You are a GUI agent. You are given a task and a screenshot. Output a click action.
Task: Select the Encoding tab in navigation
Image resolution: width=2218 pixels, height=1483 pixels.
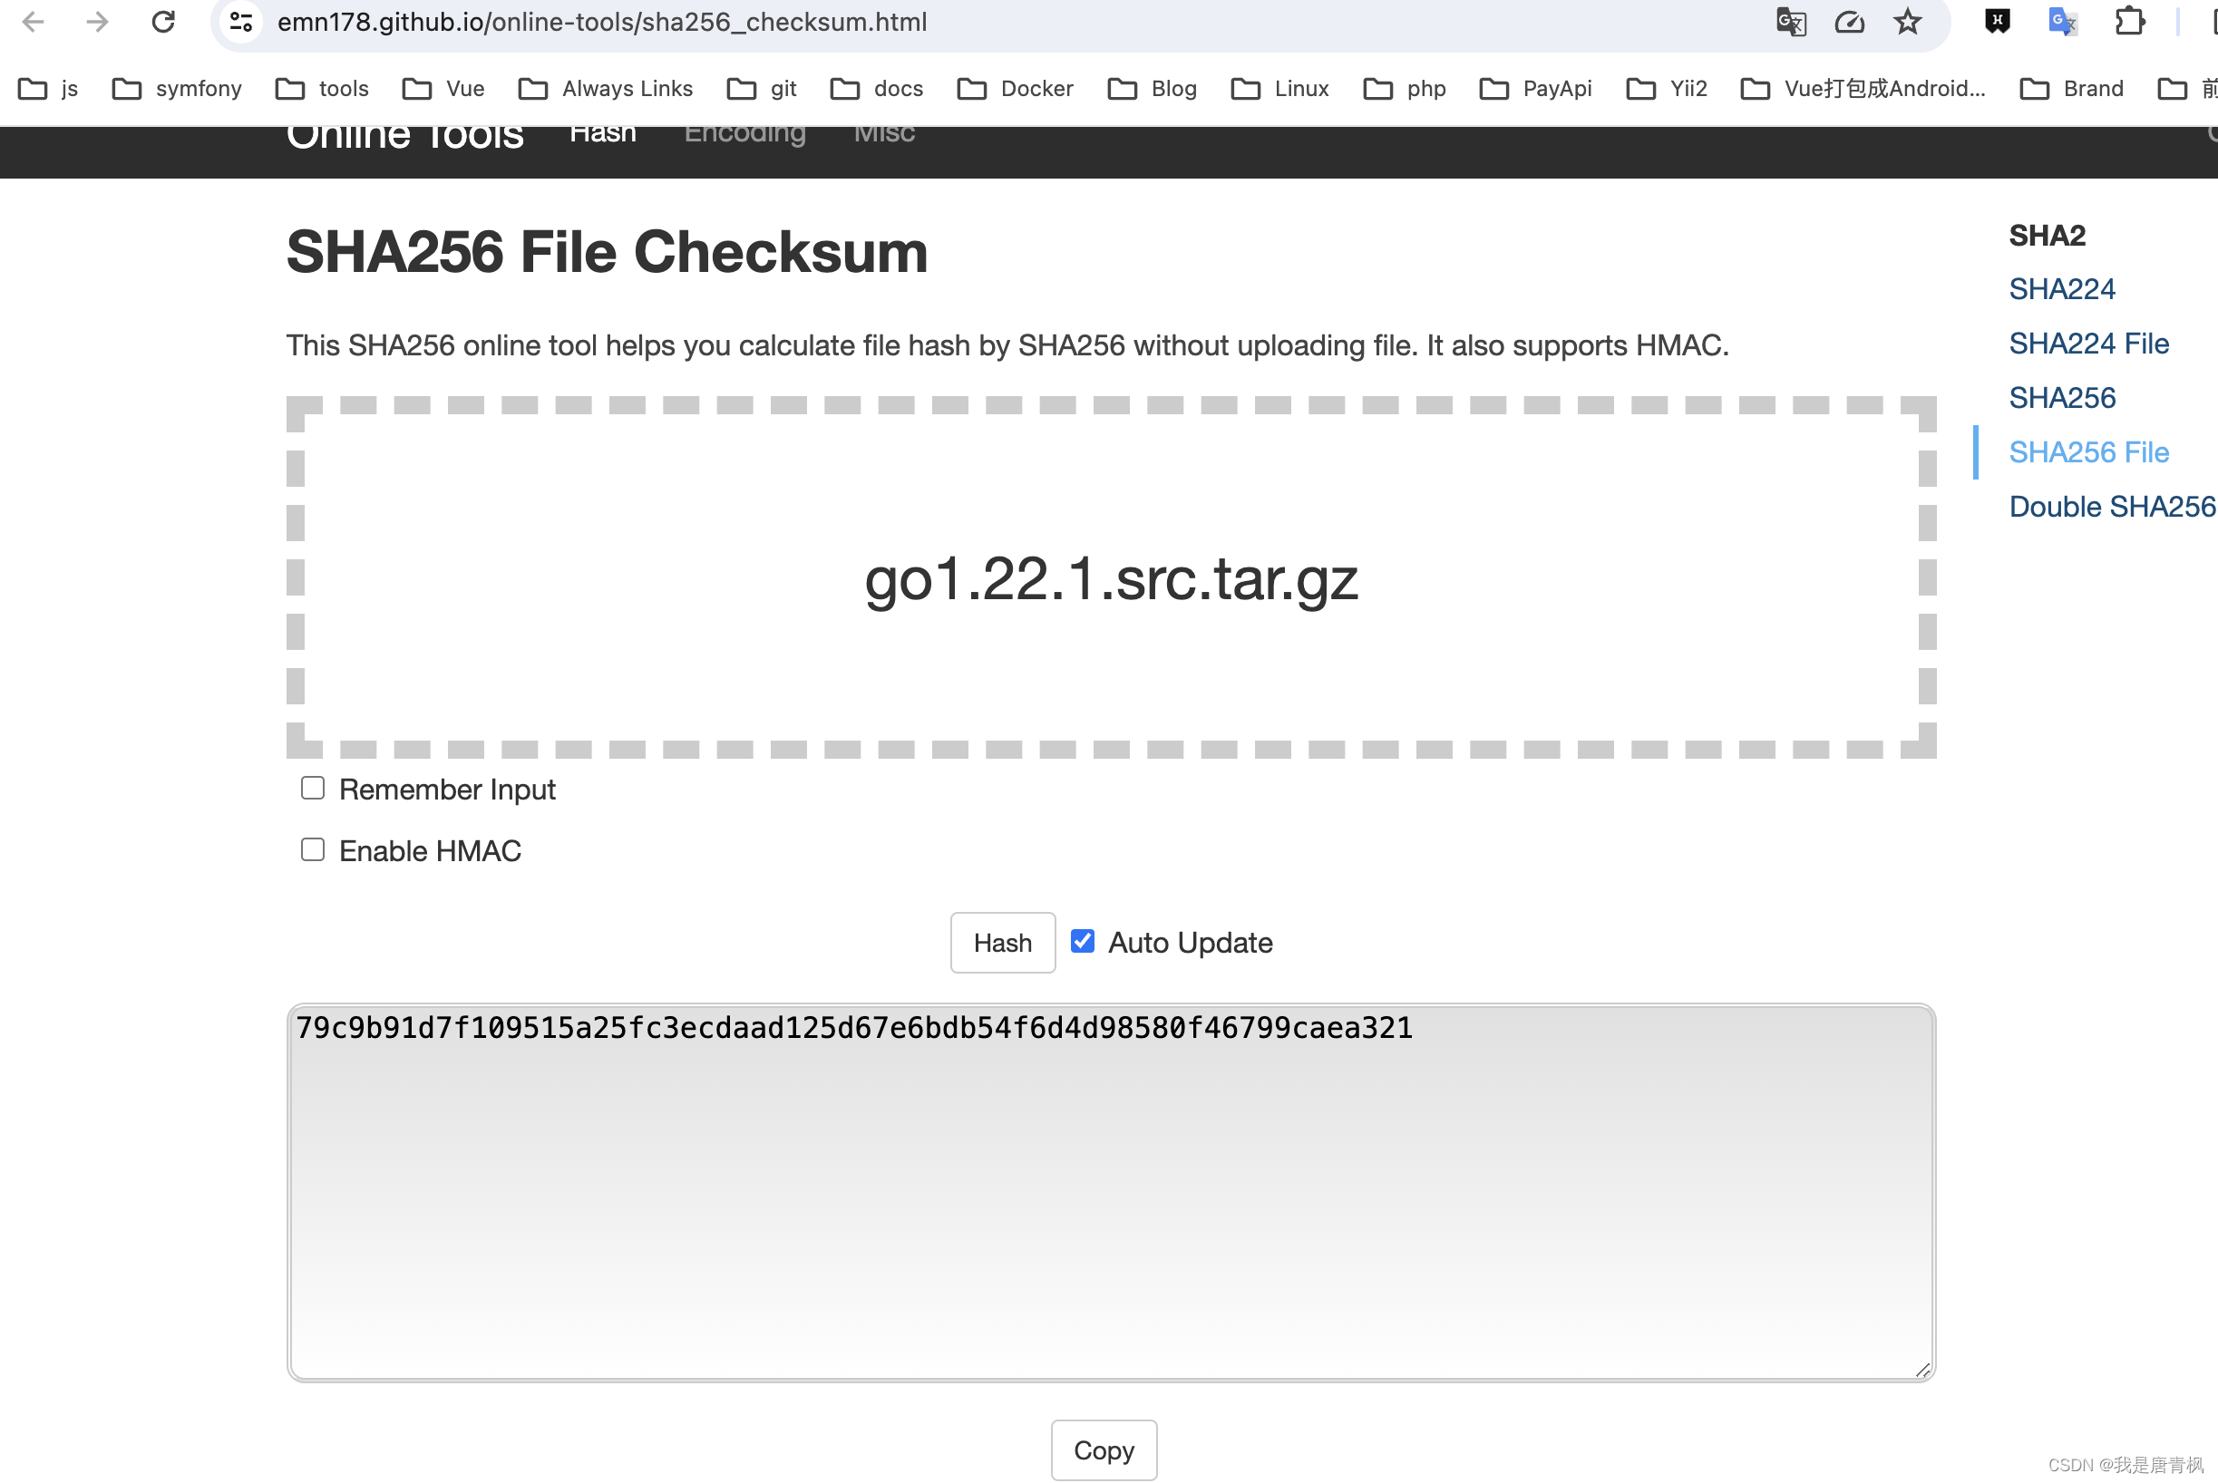point(744,132)
